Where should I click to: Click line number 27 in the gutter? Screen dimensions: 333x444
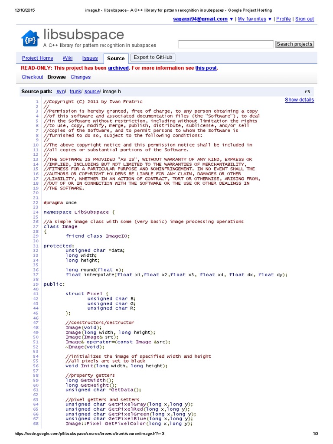pyautogui.click(x=36, y=226)
